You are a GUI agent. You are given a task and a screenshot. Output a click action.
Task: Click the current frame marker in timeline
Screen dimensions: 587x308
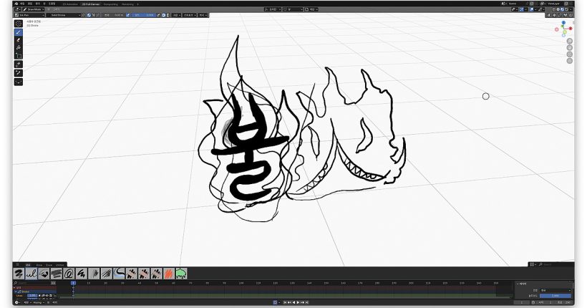click(73, 284)
